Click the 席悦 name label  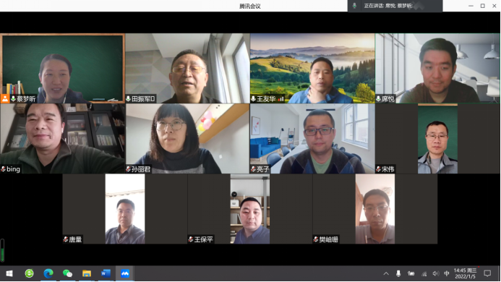point(388,99)
